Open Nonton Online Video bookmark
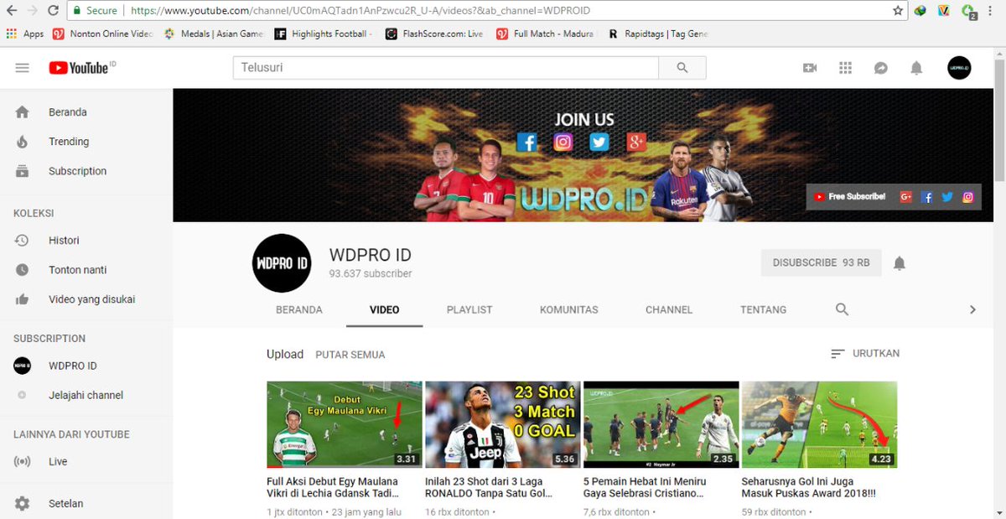This screenshot has height=519, width=1006. pos(103,34)
